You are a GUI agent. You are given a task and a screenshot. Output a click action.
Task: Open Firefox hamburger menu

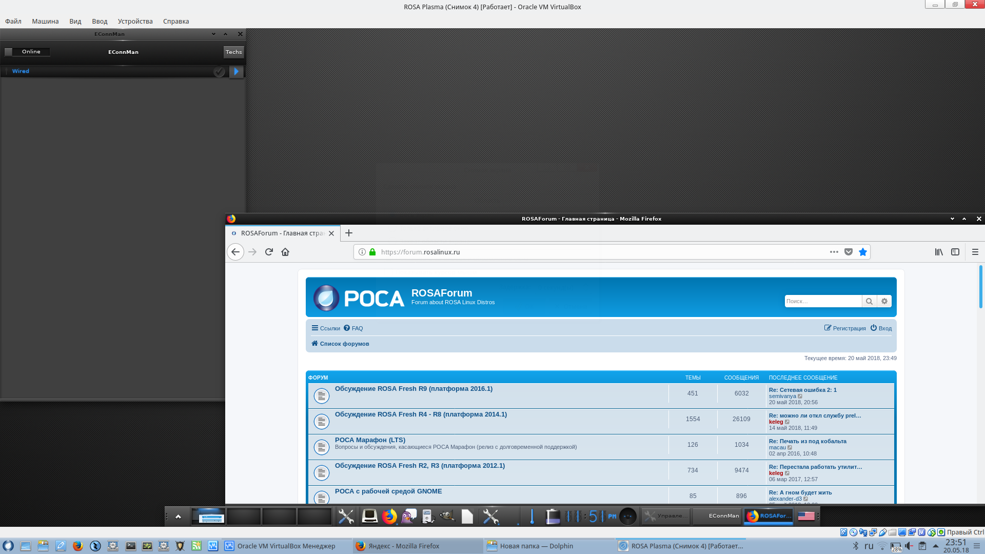[x=975, y=252]
